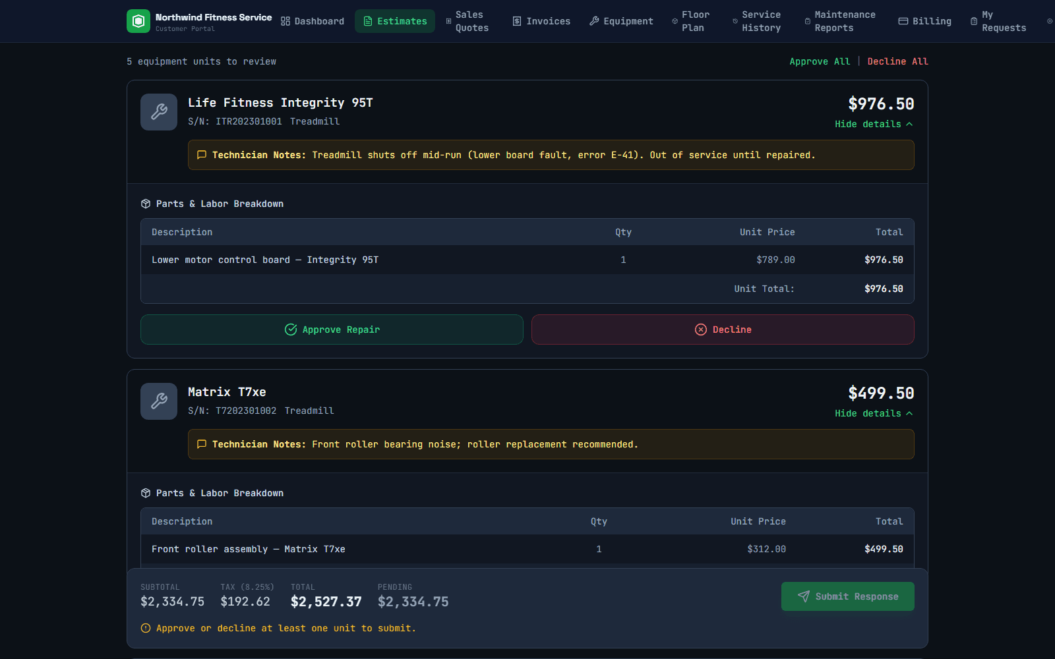Click 'Front roller assembly' row description
The image size is (1055, 659).
(249, 549)
